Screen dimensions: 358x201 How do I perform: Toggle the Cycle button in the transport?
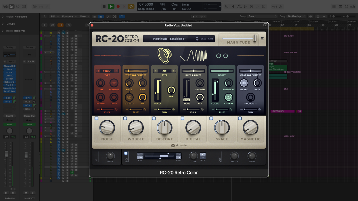click(131, 6)
